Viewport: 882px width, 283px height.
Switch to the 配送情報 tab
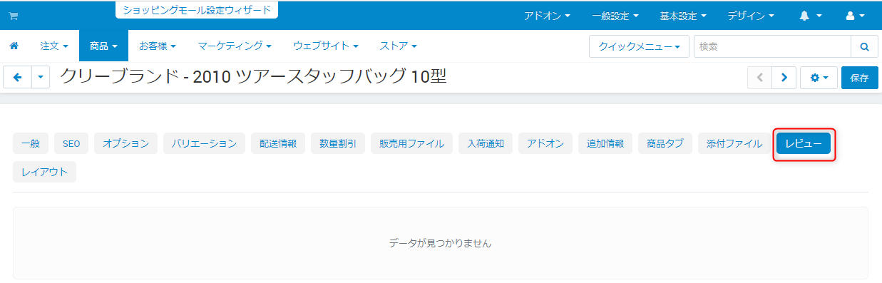click(x=278, y=143)
